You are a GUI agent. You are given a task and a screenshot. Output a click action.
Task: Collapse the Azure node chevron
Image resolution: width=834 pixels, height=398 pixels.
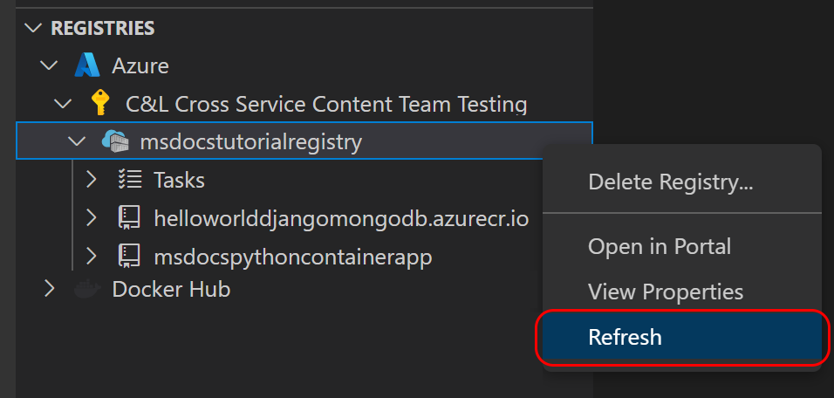click(50, 65)
